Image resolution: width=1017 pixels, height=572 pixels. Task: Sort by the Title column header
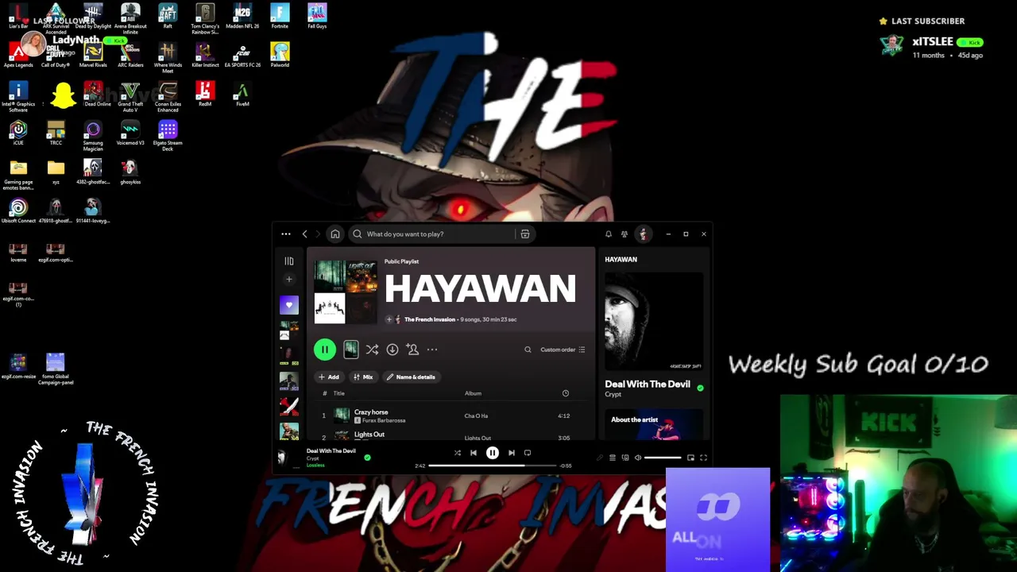tap(338, 393)
